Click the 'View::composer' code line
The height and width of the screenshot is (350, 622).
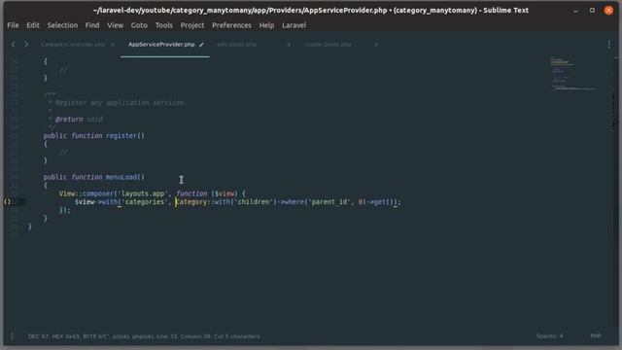[153, 193]
